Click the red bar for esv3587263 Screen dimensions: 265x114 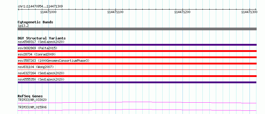(x=137, y=64)
